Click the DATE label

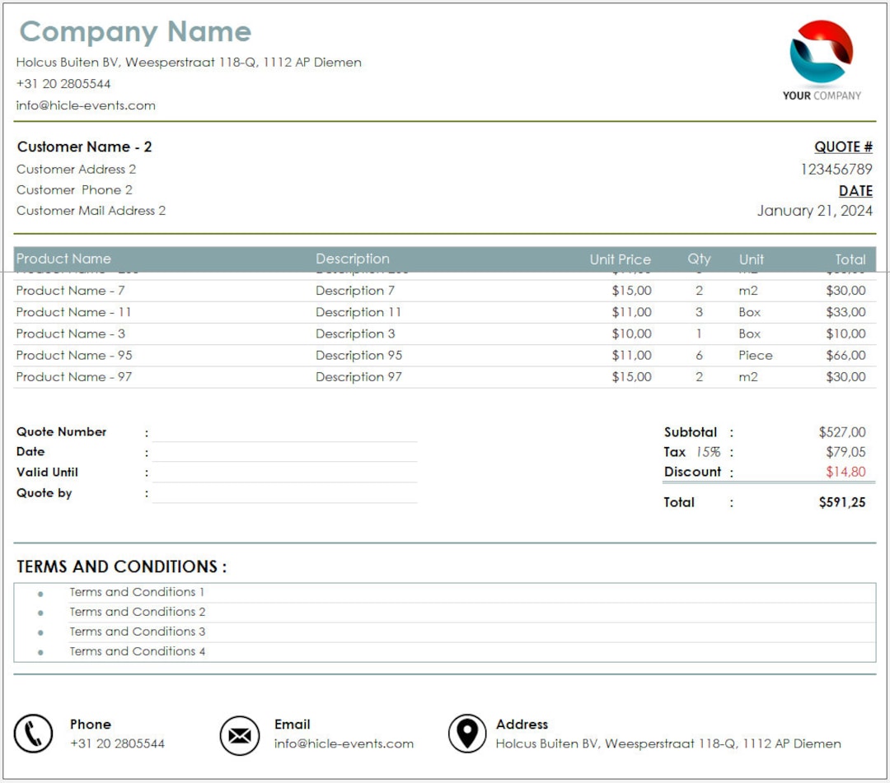tap(855, 190)
